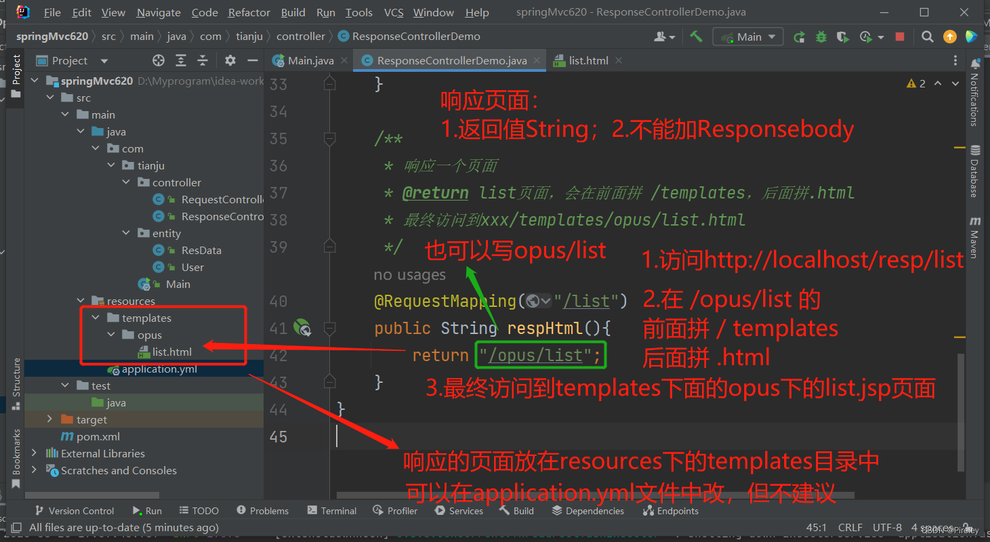The width and height of the screenshot is (990, 542).
Task: Click the editor vertical scrollbar
Action: (x=961, y=412)
